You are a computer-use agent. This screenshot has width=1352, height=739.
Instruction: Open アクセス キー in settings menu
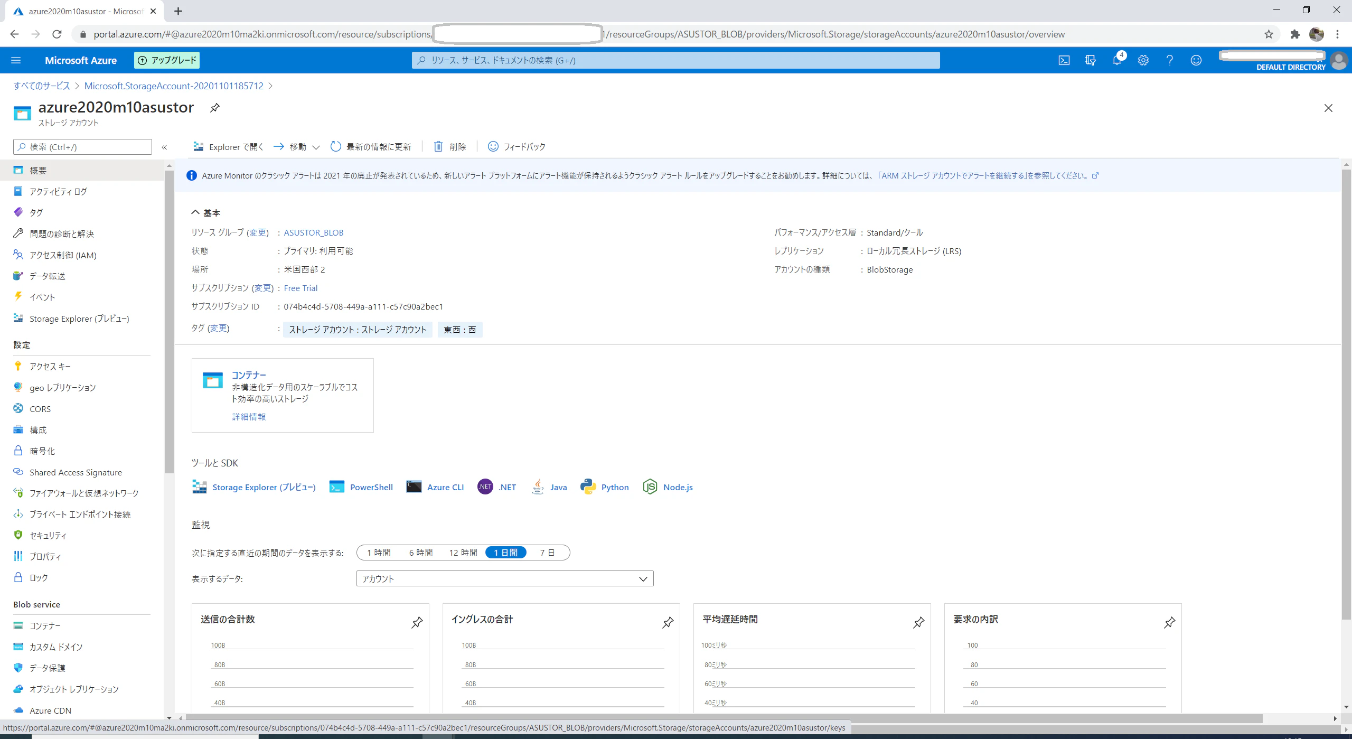[x=50, y=366]
